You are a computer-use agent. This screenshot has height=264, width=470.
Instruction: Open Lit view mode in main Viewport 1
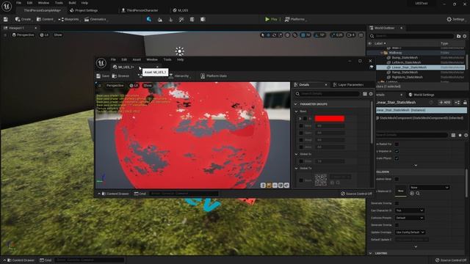(x=44, y=34)
